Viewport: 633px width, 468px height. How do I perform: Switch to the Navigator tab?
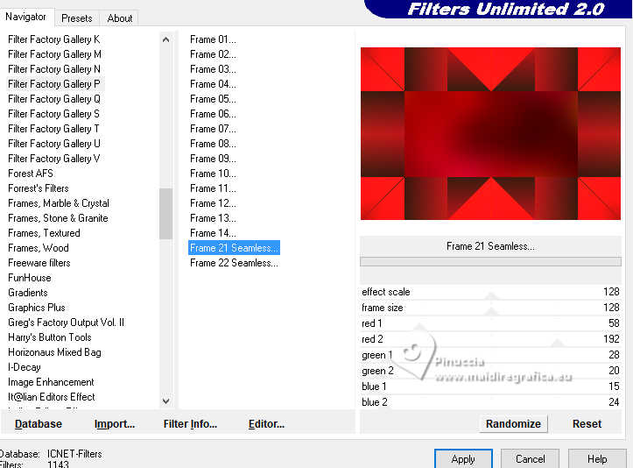coord(26,17)
